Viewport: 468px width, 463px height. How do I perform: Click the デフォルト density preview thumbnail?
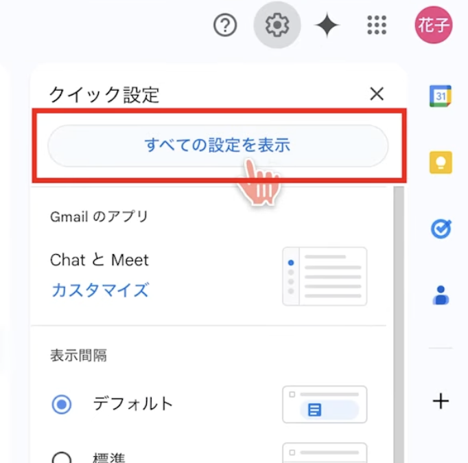pyautogui.click(x=325, y=405)
